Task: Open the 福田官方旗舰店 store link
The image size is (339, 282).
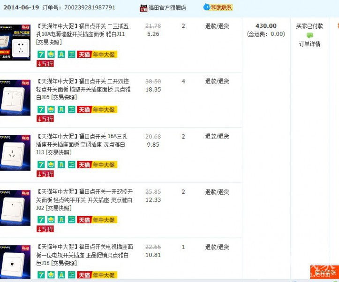Action: point(167,8)
